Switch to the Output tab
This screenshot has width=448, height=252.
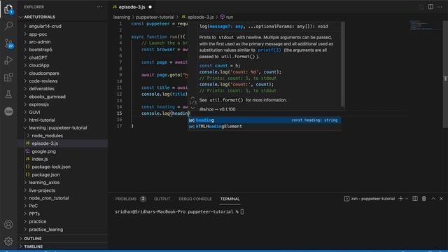coord(162,199)
